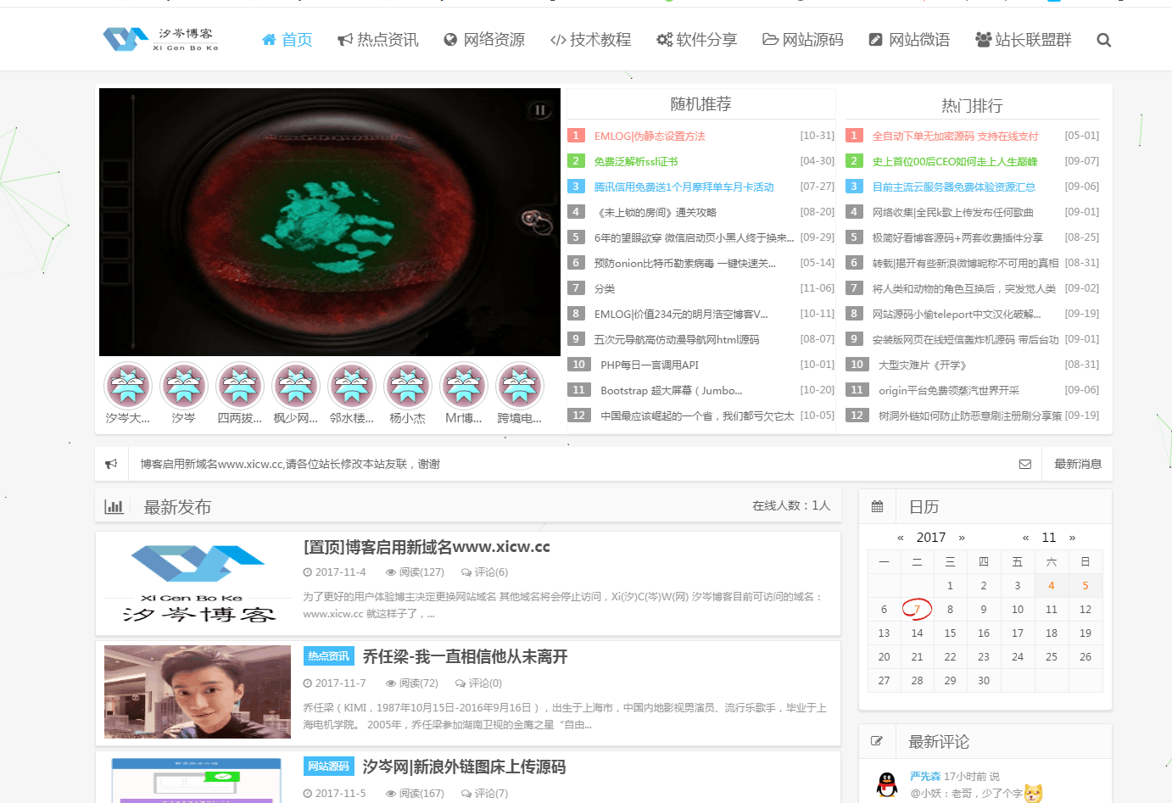Advance calendar to the next month
1172x803 pixels.
(x=1072, y=538)
